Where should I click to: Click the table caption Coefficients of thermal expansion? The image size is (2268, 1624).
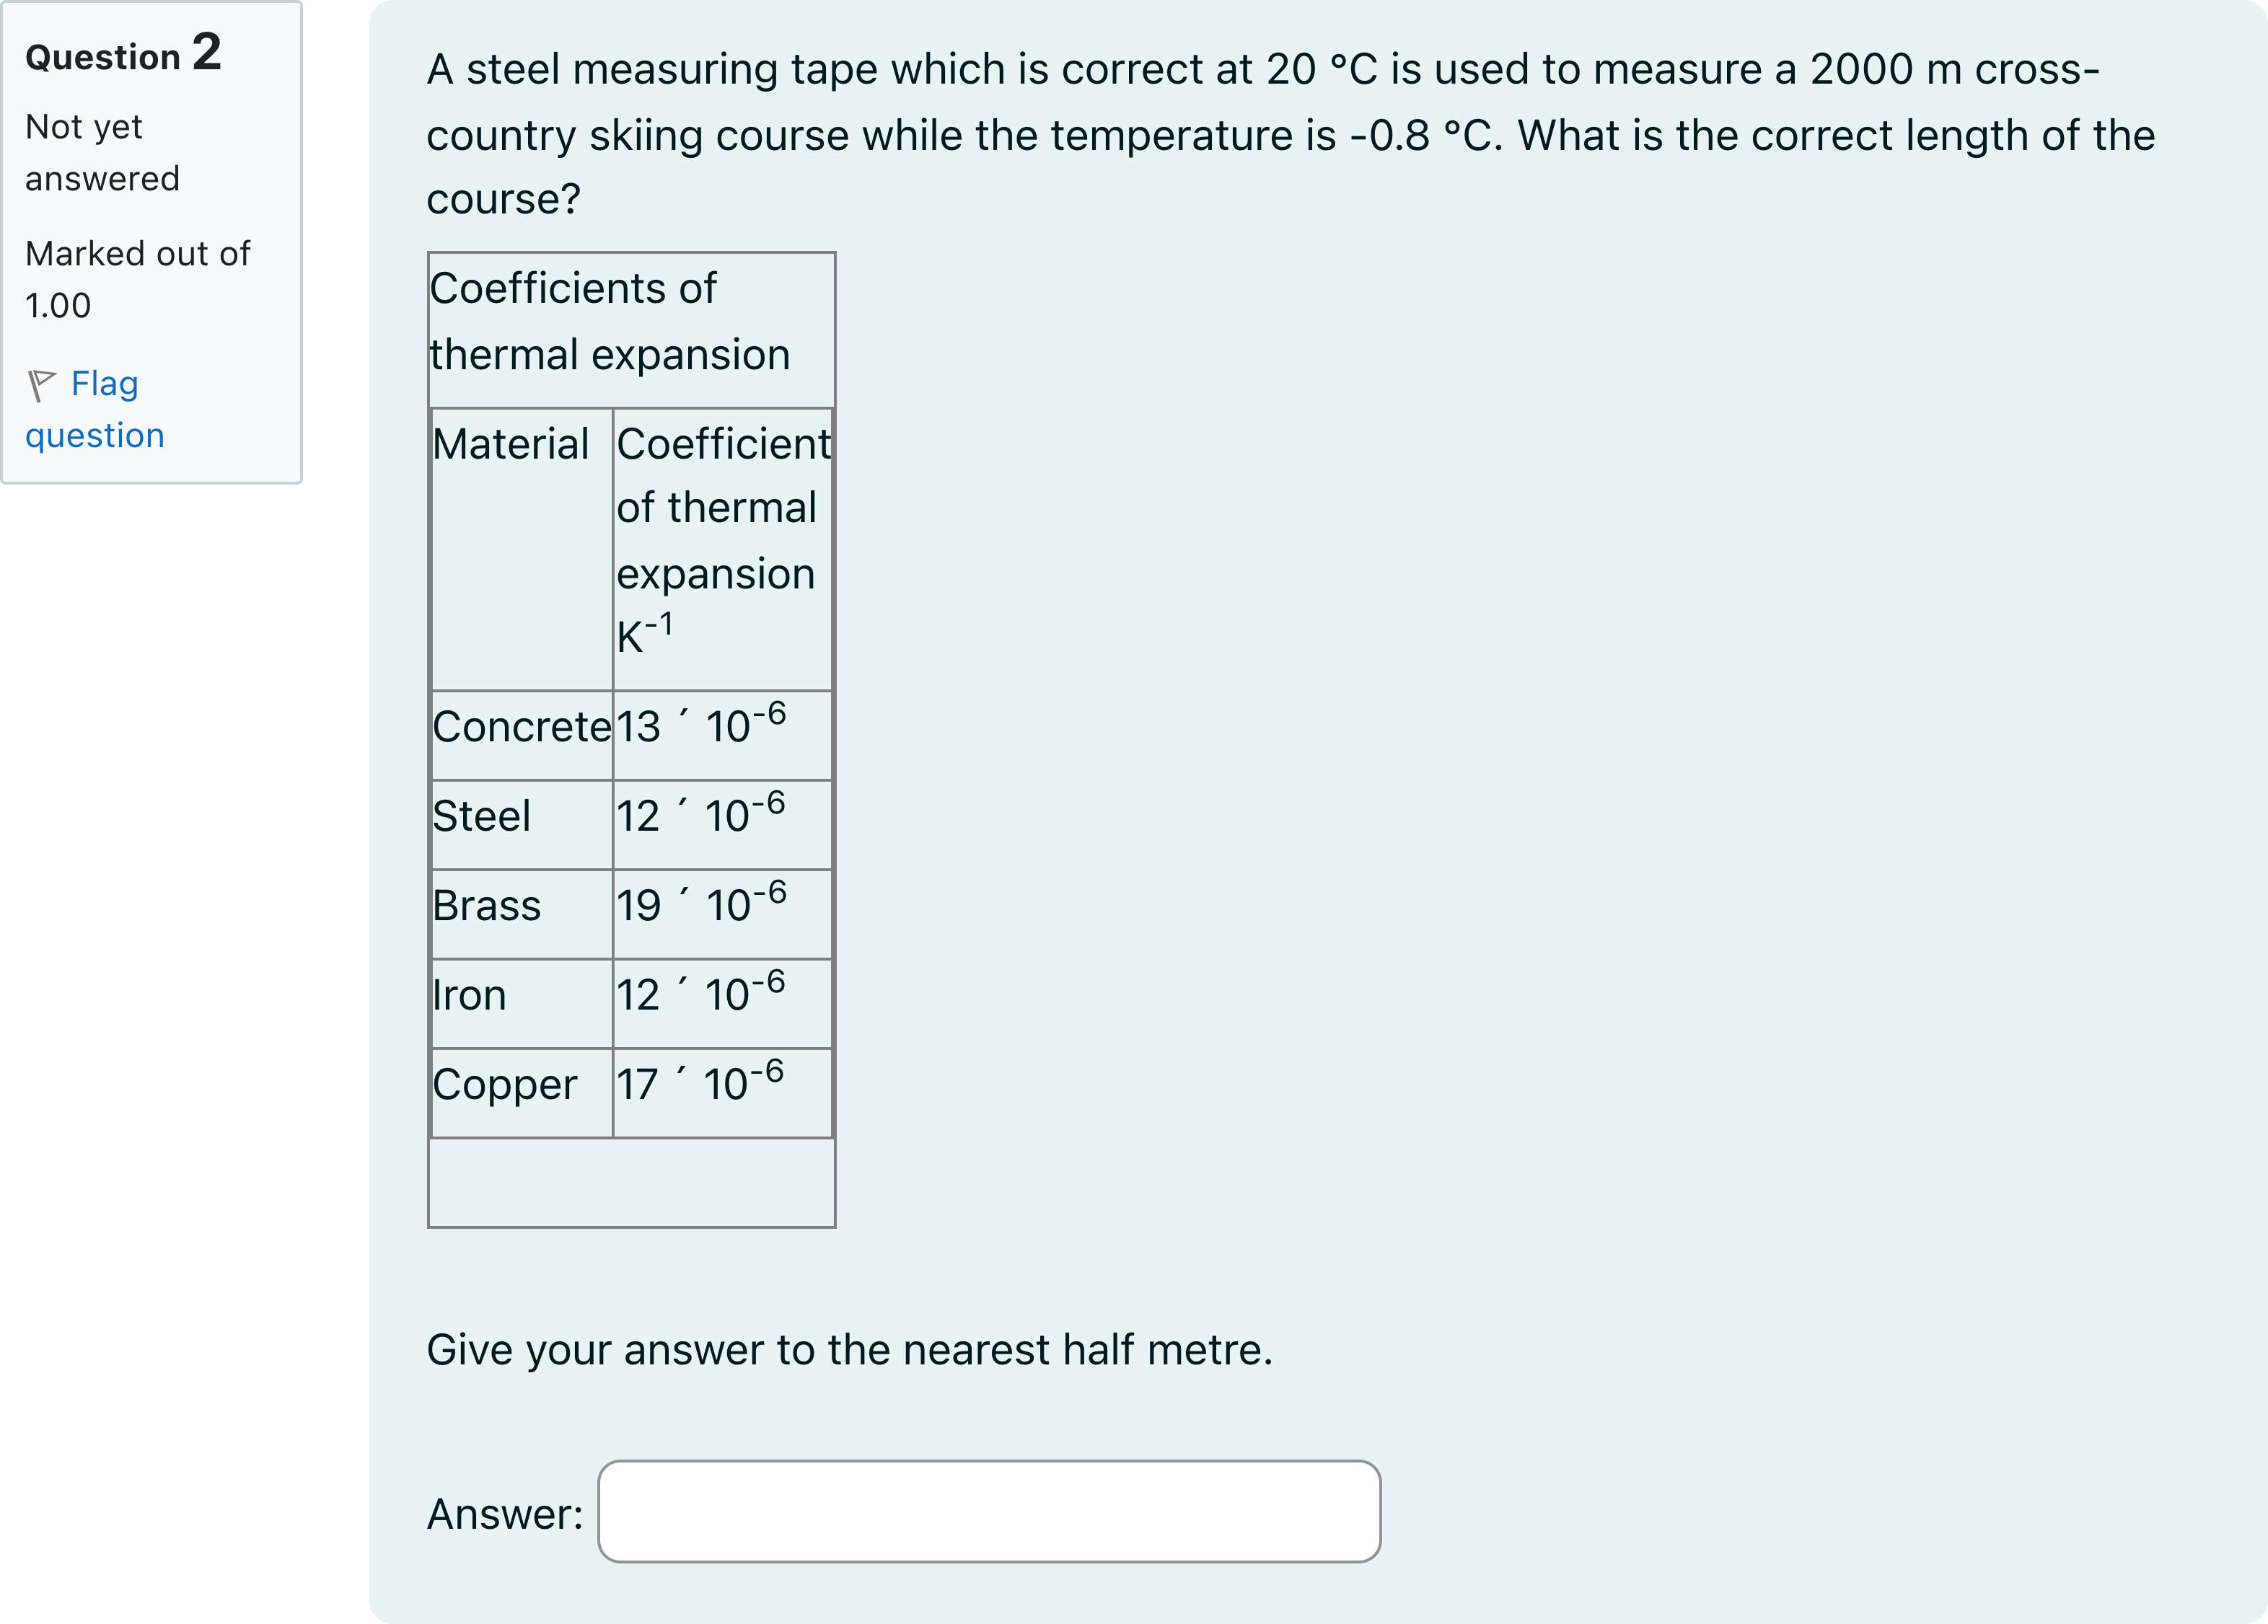tap(609, 322)
